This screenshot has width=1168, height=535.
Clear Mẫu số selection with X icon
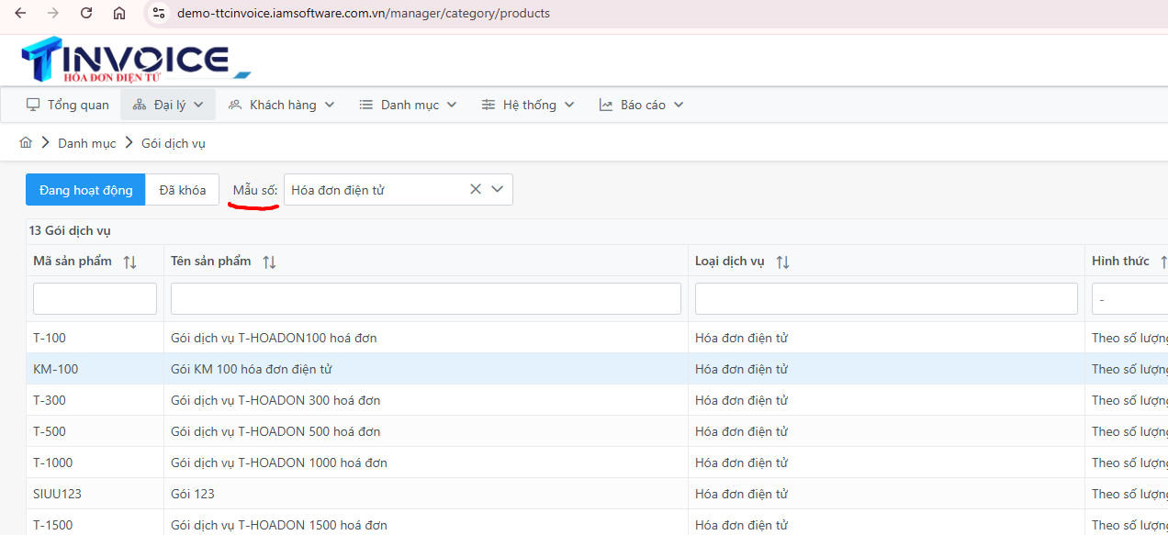click(476, 189)
